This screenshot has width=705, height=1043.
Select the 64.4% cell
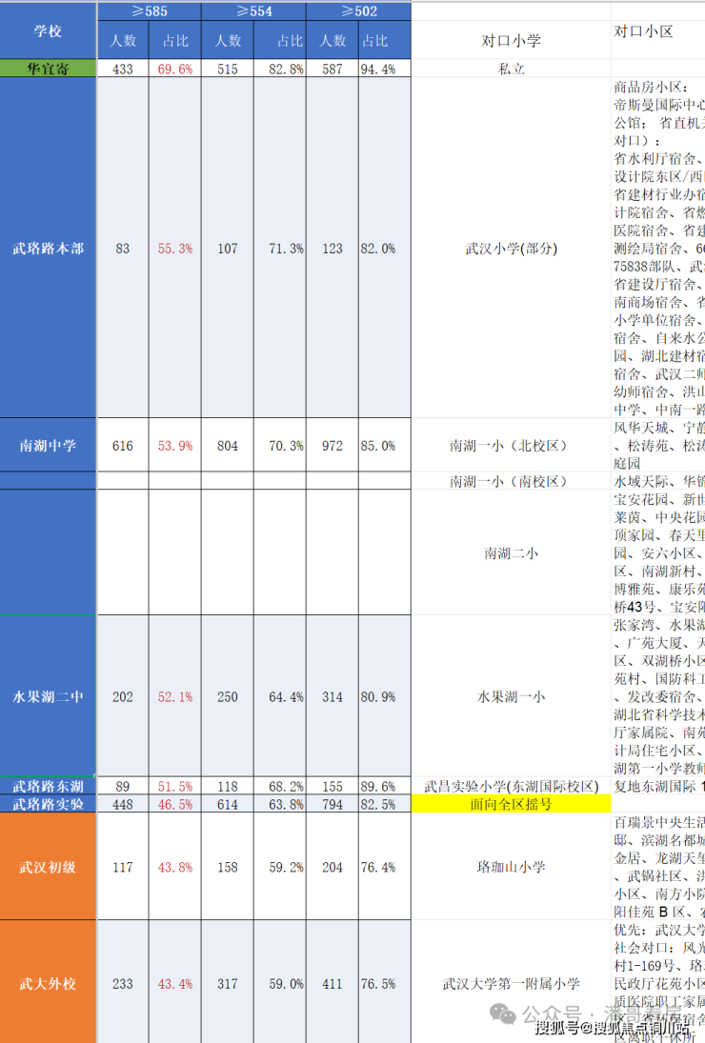(x=280, y=696)
